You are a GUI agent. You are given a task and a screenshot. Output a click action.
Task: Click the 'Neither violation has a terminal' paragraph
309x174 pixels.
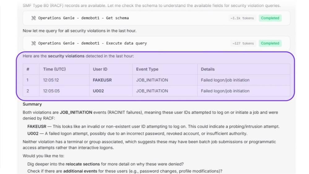149,145
